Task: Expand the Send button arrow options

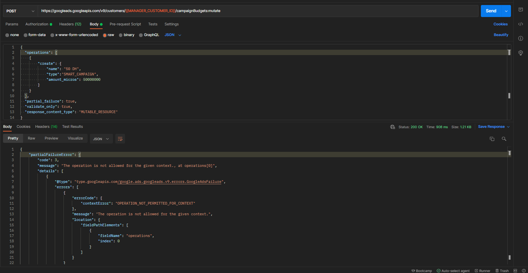Action: coord(506,11)
